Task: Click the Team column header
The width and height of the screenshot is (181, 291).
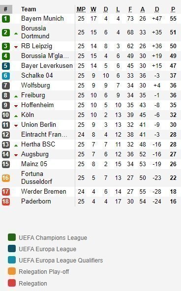Action: click(29, 9)
